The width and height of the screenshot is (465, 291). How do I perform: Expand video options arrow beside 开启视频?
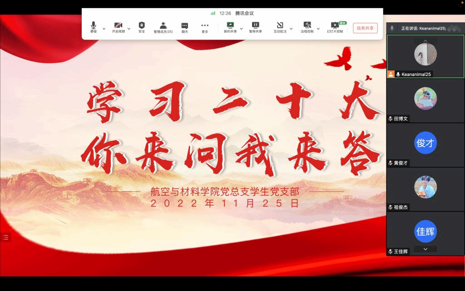click(x=129, y=29)
